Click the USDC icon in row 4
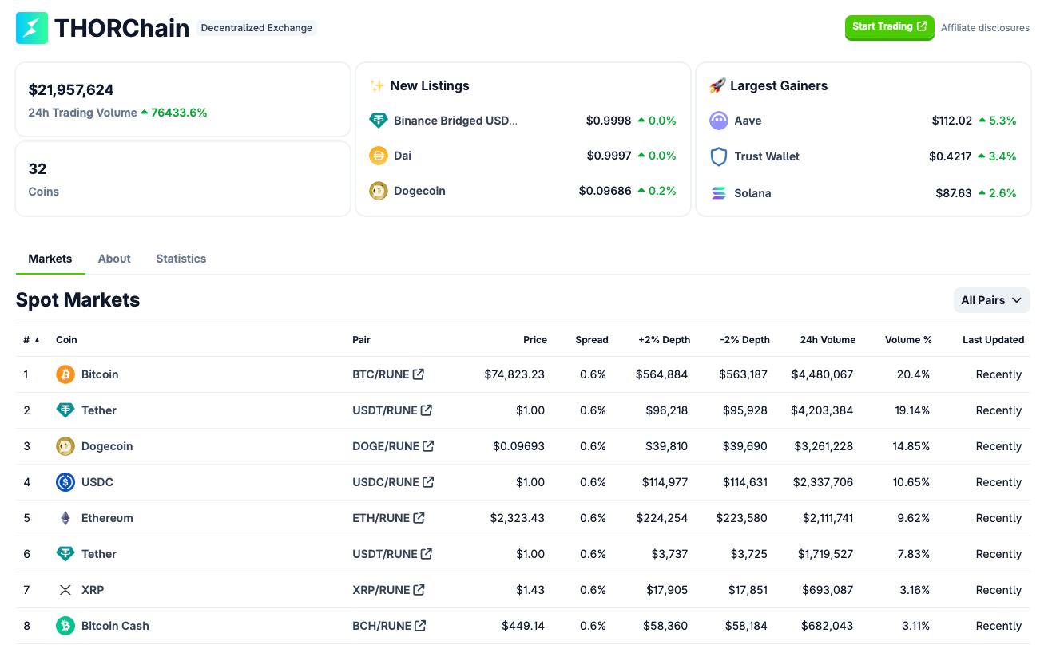The height and width of the screenshot is (649, 1048). pos(65,482)
